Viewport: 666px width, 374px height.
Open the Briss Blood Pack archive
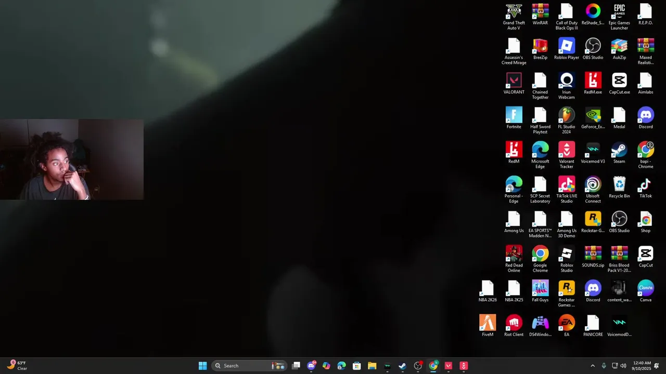click(x=619, y=259)
